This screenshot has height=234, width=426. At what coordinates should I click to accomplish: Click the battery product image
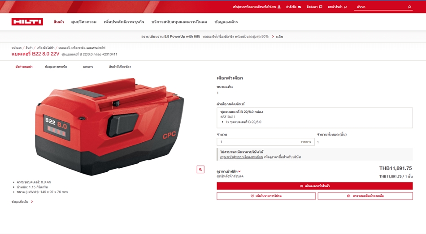(x=109, y=126)
